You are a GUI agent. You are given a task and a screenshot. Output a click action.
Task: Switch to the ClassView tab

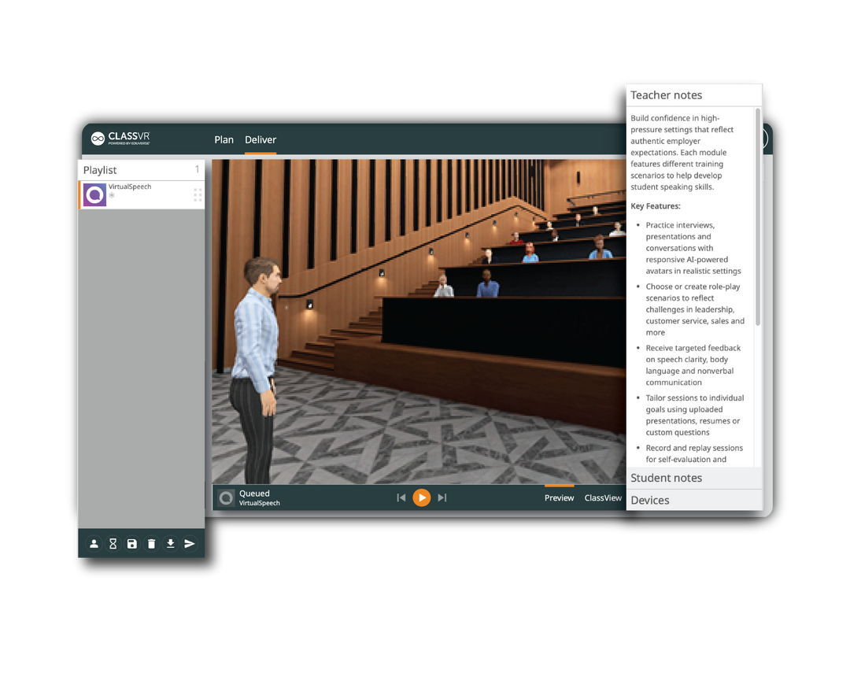[603, 497]
